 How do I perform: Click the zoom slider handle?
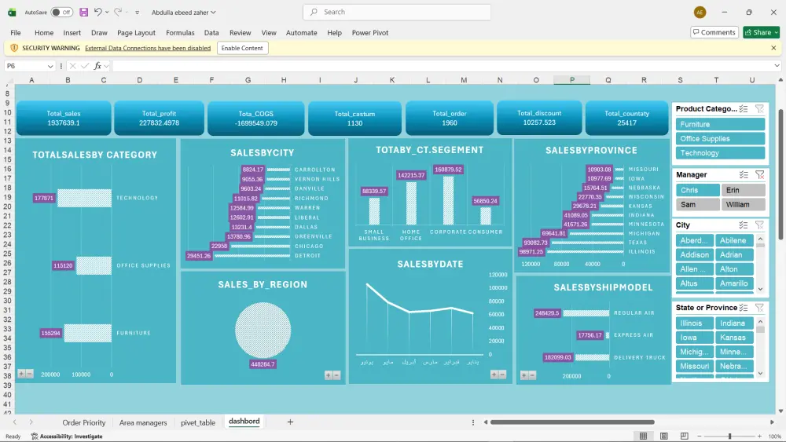730,436
